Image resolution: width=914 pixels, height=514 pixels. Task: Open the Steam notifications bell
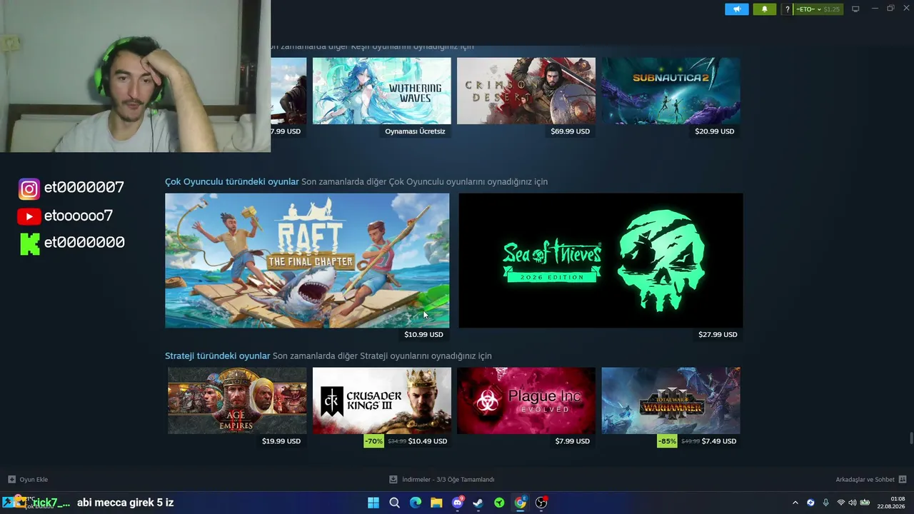pos(764,9)
